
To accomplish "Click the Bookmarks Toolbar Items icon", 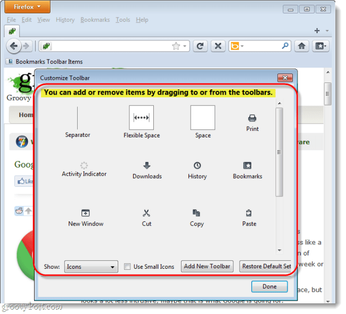I will 10,62.
